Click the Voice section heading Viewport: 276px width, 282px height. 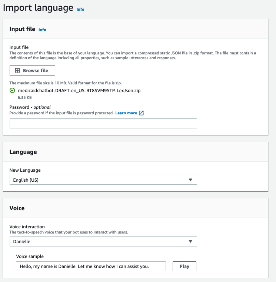click(17, 208)
